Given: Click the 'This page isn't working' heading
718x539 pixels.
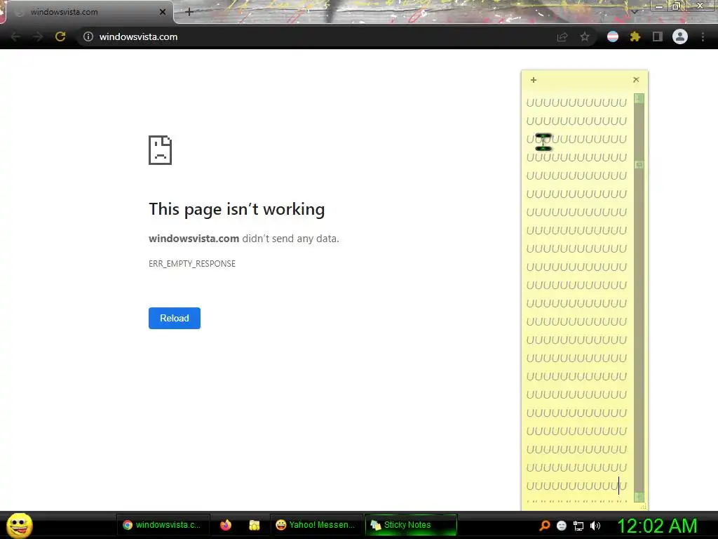Looking at the screenshot, I should click(237, 209).
